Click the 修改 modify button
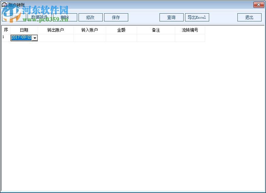 (x=90, y=17)
